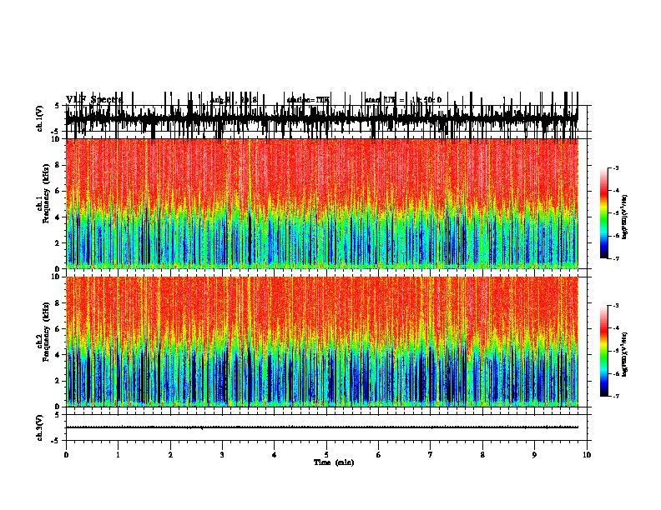661x510 pixels.
Task: Click the ch.2 spectrogram '2' kHz tick
Action: 58,381
